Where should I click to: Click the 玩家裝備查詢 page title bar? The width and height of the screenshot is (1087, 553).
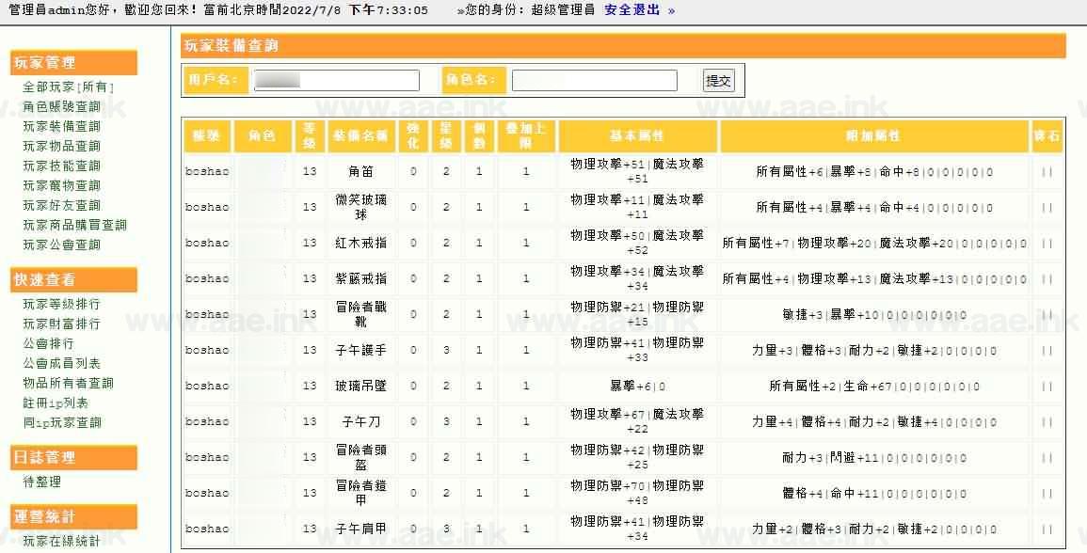623,46
